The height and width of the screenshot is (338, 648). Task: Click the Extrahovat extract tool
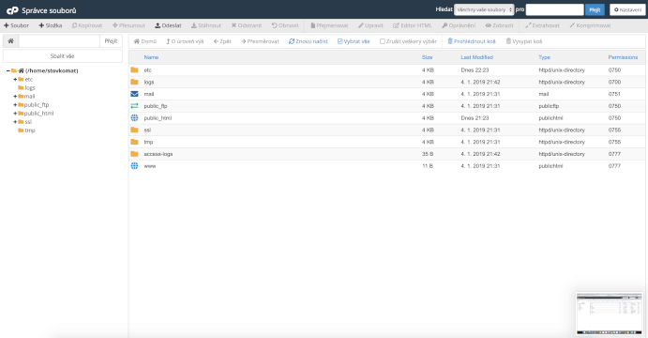pyautogui.click(x=542, y=25)
